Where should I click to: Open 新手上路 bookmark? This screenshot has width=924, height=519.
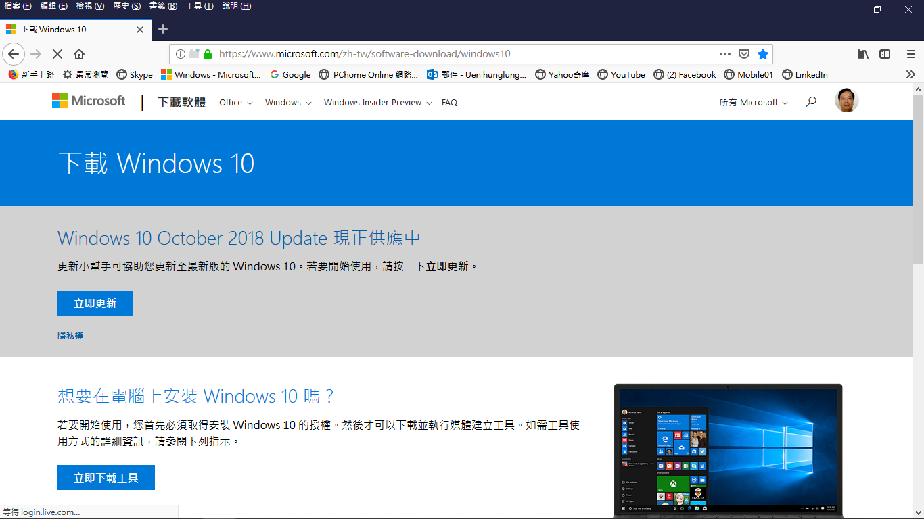(31, 74)
